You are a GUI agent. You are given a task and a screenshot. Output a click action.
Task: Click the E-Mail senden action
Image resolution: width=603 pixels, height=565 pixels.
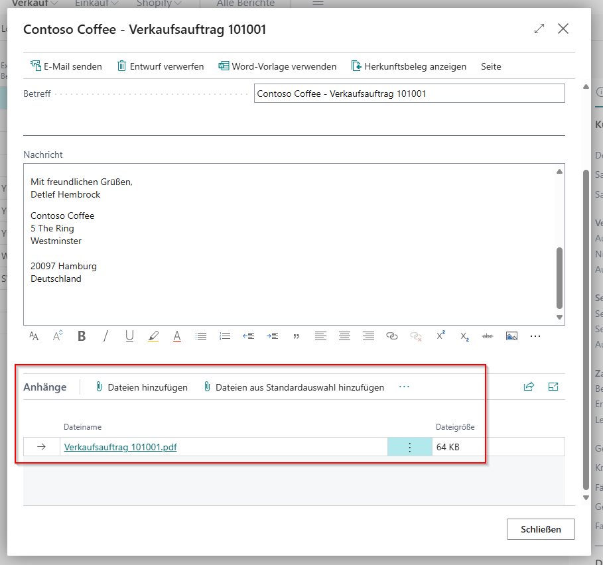click(x=66, y=66)
